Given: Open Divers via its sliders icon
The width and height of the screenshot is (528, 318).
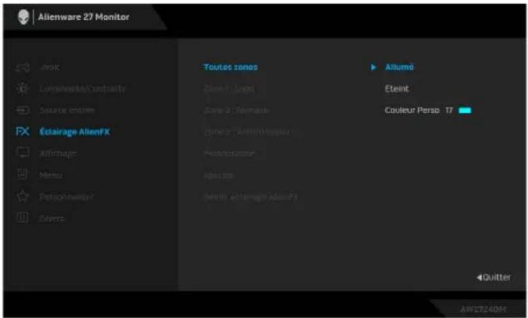Looking at the screenshot, I should pyautogui.click(x=23, y=217).
